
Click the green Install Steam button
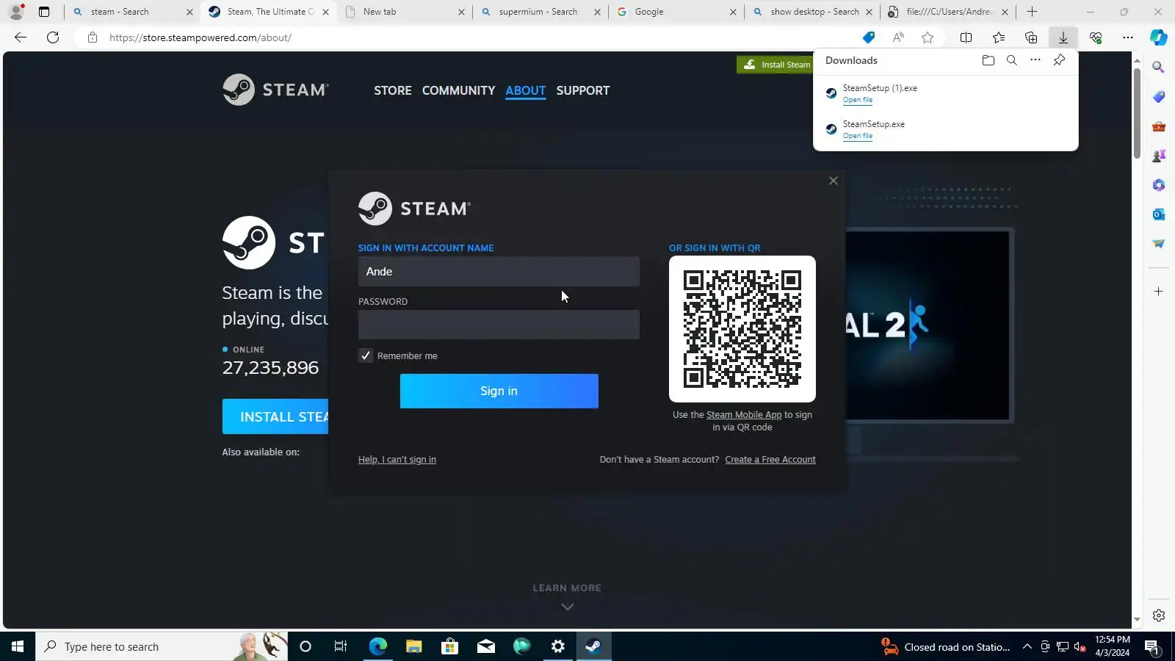[x=775, y=65]
